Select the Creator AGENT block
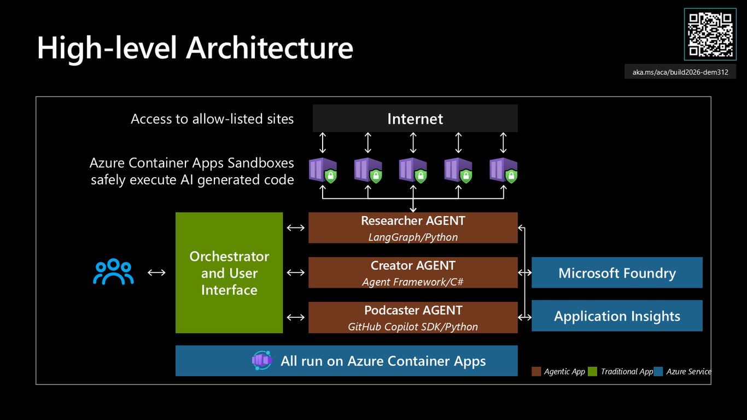This screenshot has height=420, width=747. (x=413, y=273)
